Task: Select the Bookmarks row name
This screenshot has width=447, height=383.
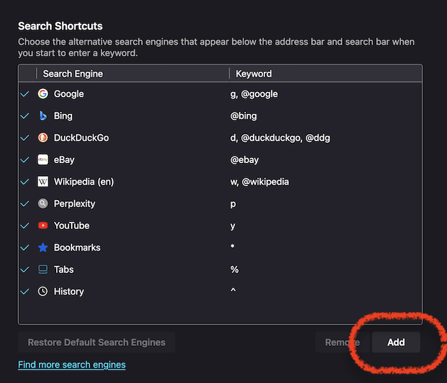Action: pyautogui.click(x=77, y=247)
